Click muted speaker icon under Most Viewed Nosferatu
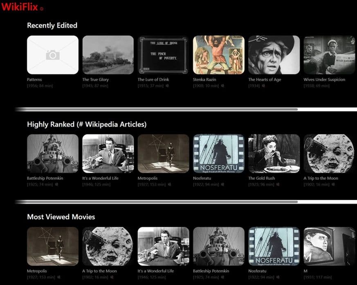This screenshot has height=285, width=357. [278, 277]
